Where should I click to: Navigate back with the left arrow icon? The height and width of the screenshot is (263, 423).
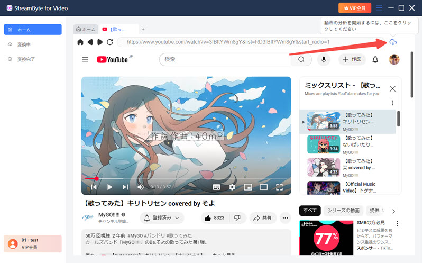click(90, 42)
